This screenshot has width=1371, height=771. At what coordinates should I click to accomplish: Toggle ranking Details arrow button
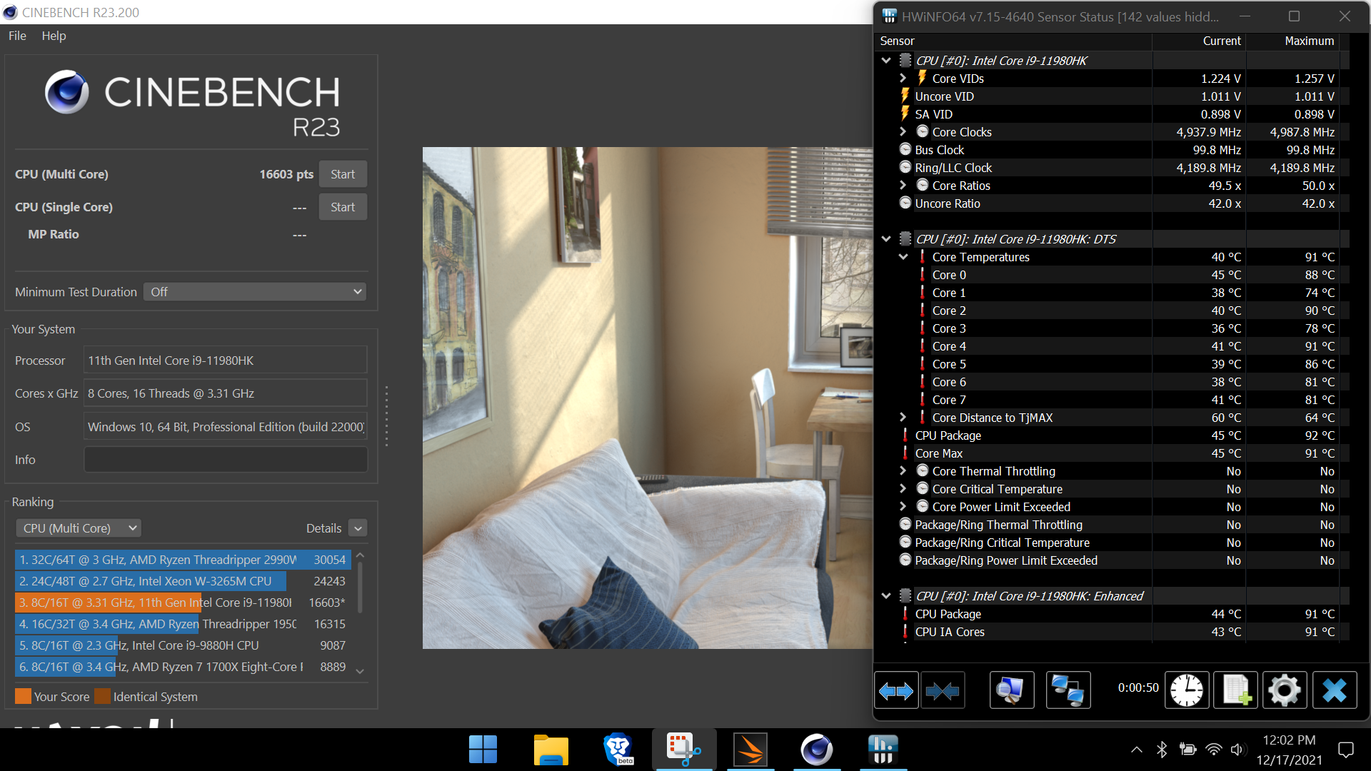point(358,528)
